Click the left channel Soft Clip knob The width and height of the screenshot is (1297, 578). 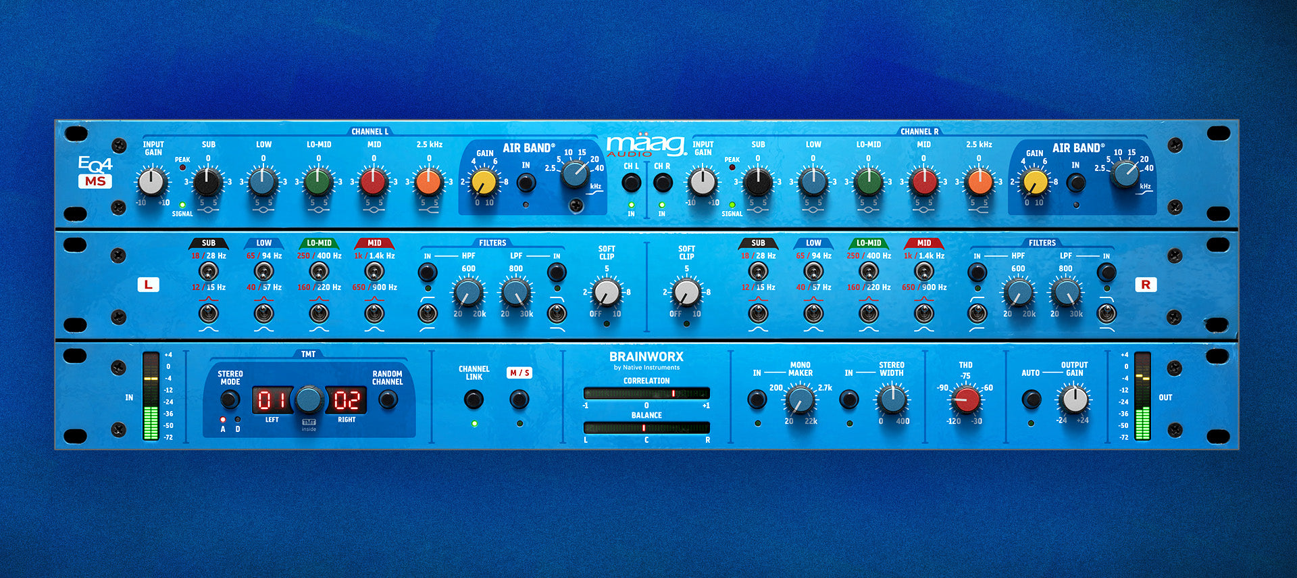point(607,292)
